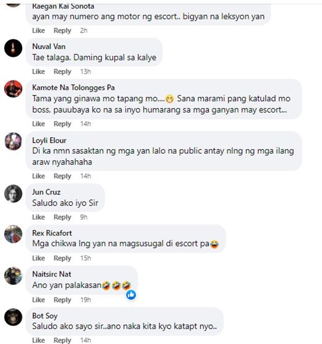
Task: Open Rex Ricafort's profile picture
Action: click(13, 234)
